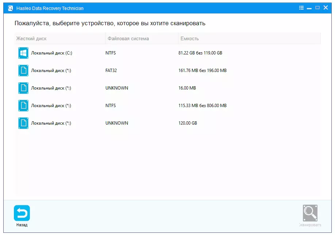Viewport: 335px width, 235px height.
Task: Click the Сканировать button label
Action: click(310, 225)
